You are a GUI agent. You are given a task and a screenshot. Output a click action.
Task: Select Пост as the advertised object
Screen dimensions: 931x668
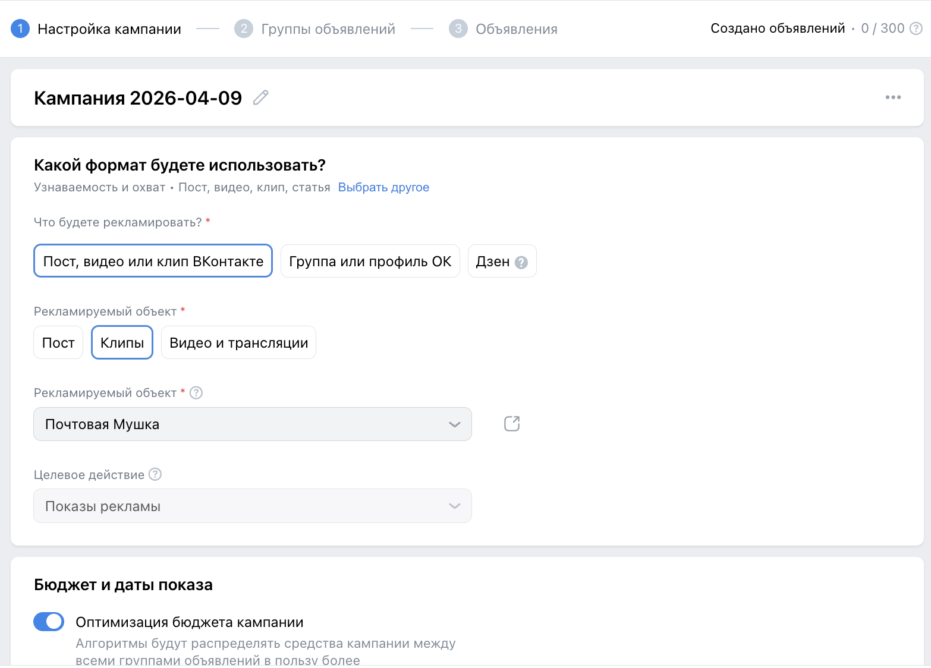click(58, 342)
